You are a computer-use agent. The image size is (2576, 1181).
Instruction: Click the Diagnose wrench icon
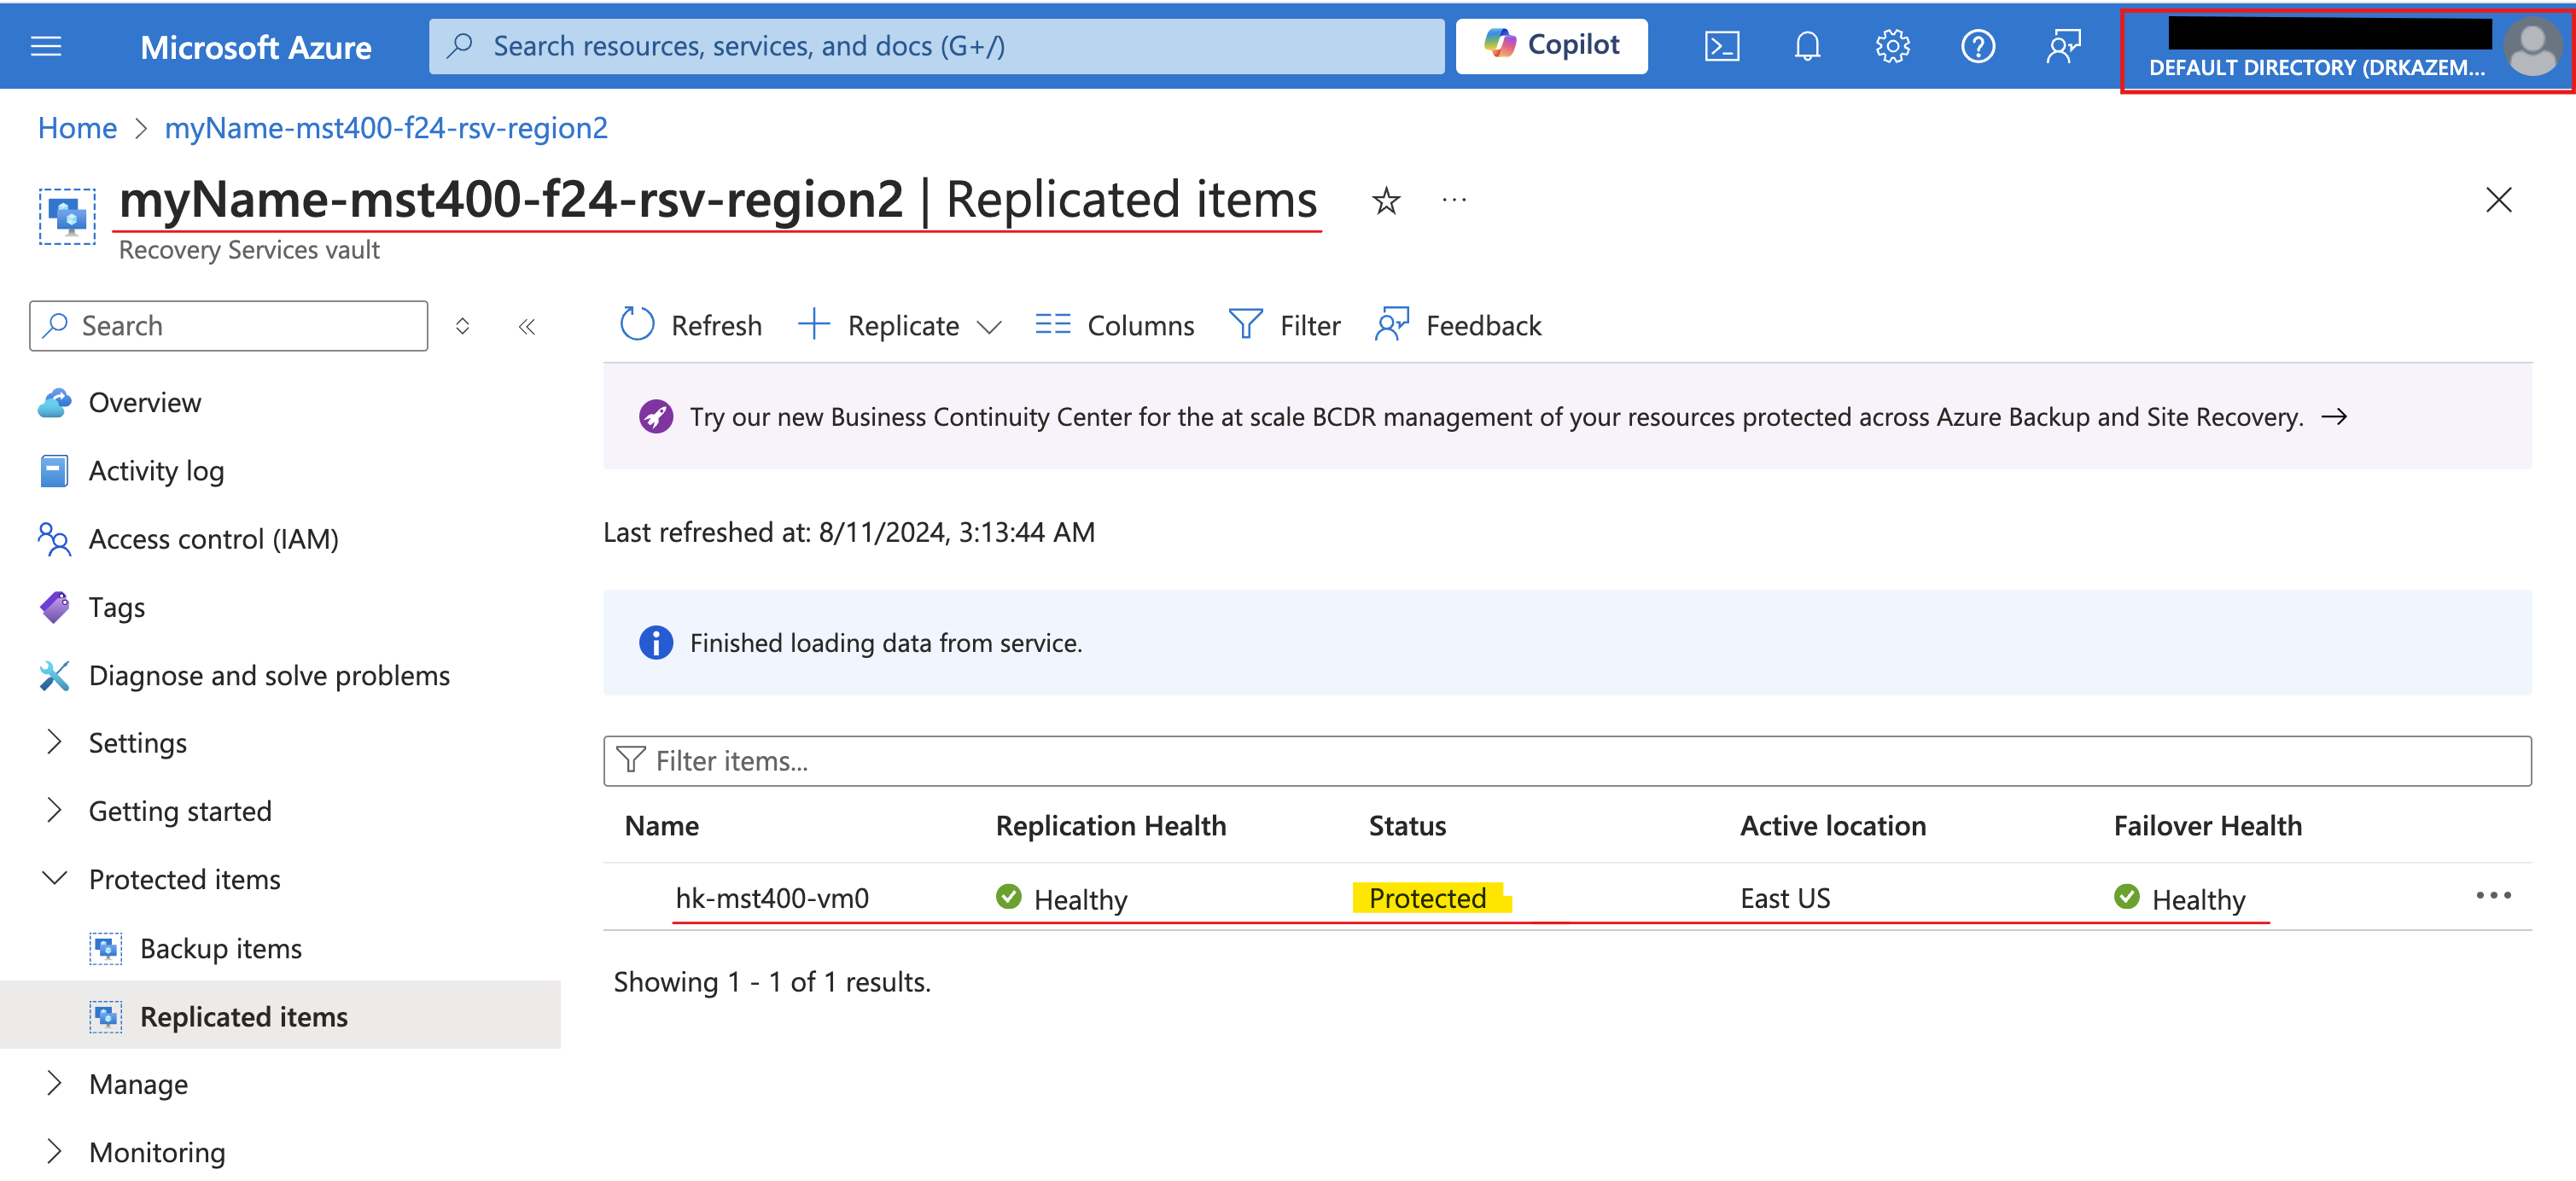click(x=54, y=675)
